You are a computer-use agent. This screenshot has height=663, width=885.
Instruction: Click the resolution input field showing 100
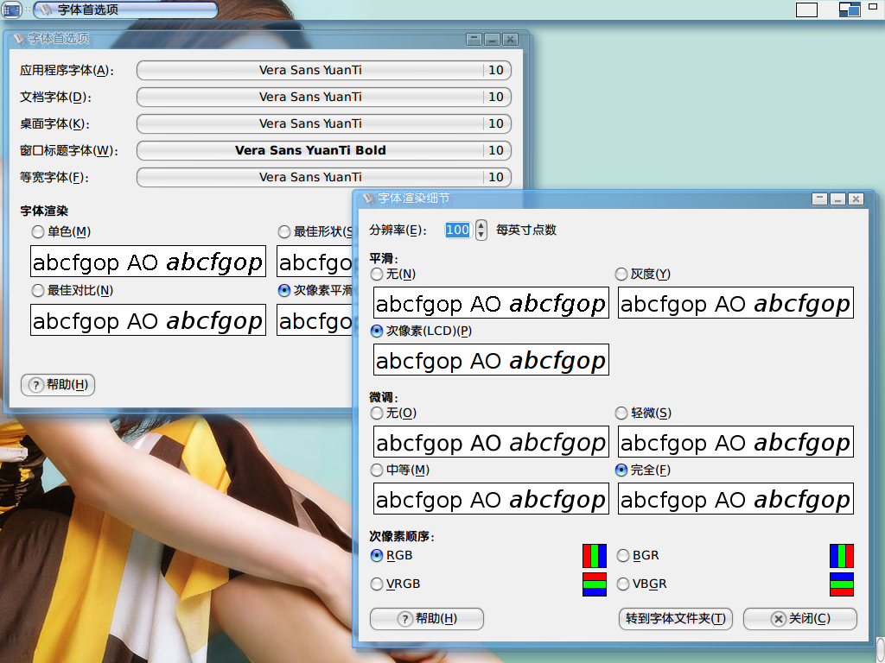(x=458, y=230)
